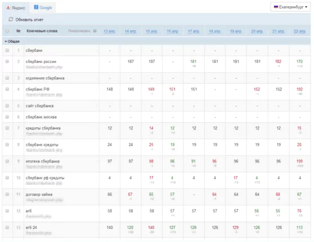This screenshot has width=314, height=242.
Task: Click the refresh icon beside Обновить отчет
Action: coord(11,20)
